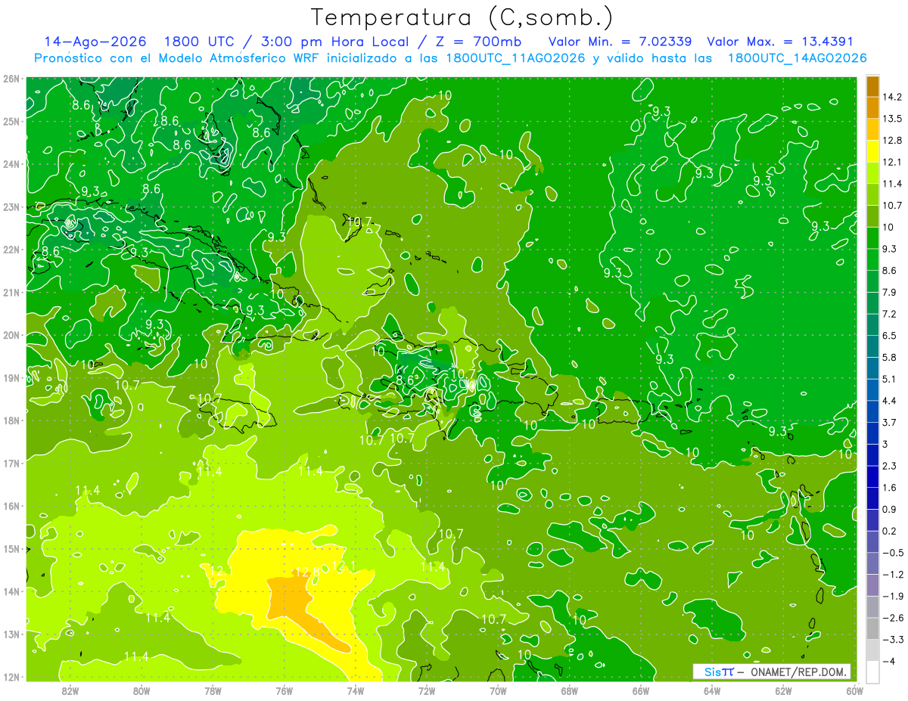Click the "26N" latitude axis label
This screenshot has width=908, height=701.
11,79
